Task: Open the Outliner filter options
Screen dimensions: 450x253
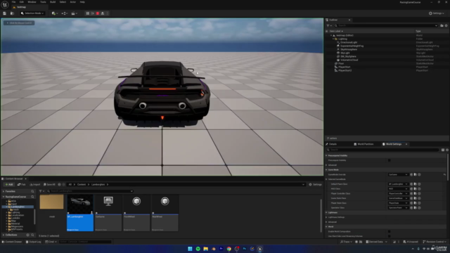Action: click(x=329, y=25)
